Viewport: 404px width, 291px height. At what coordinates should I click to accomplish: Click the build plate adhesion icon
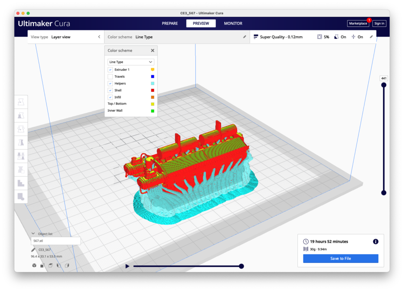pos(353,37)
